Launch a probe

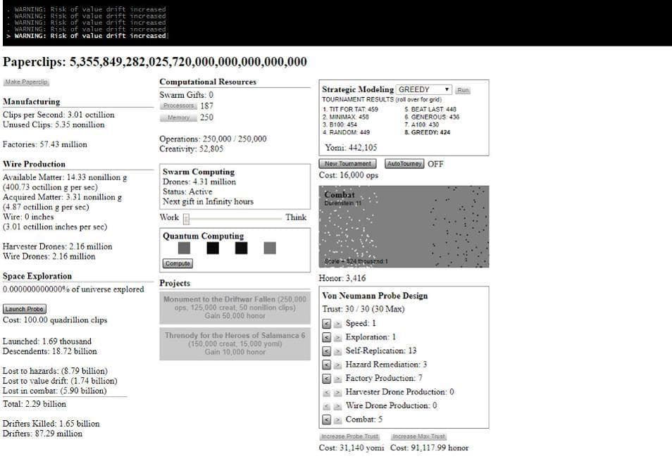[x=25, y=309]
